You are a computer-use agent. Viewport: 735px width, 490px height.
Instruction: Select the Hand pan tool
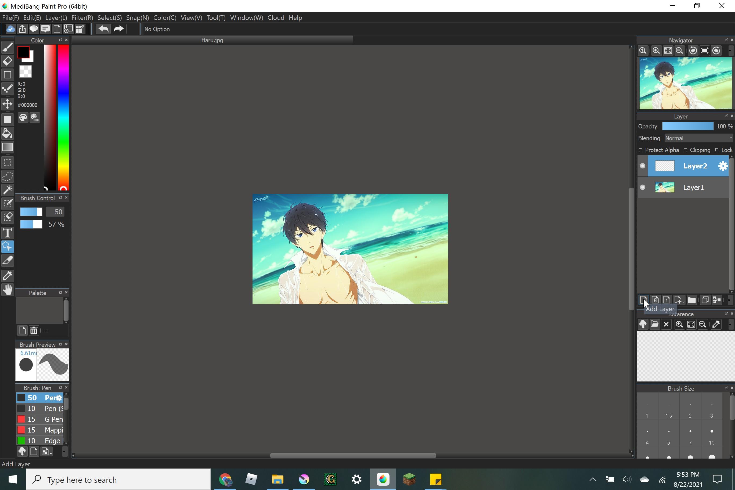(8, 290)
